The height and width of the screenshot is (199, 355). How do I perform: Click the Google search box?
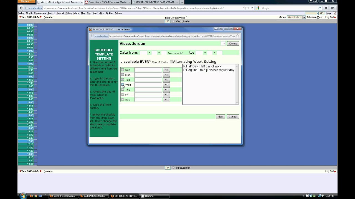pyautogui.click(x=288, y=8)
